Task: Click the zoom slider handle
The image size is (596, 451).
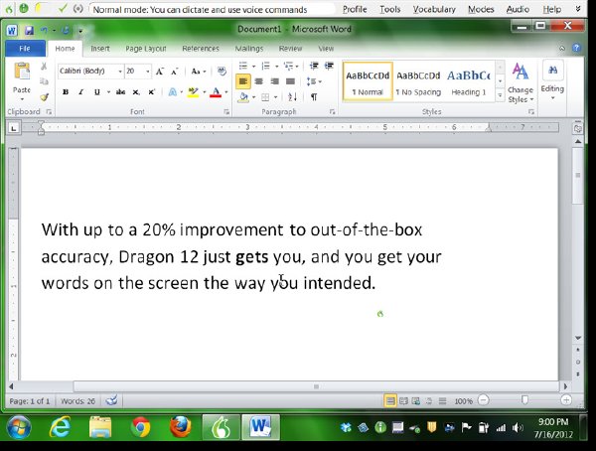Action: tap(524, 400)
